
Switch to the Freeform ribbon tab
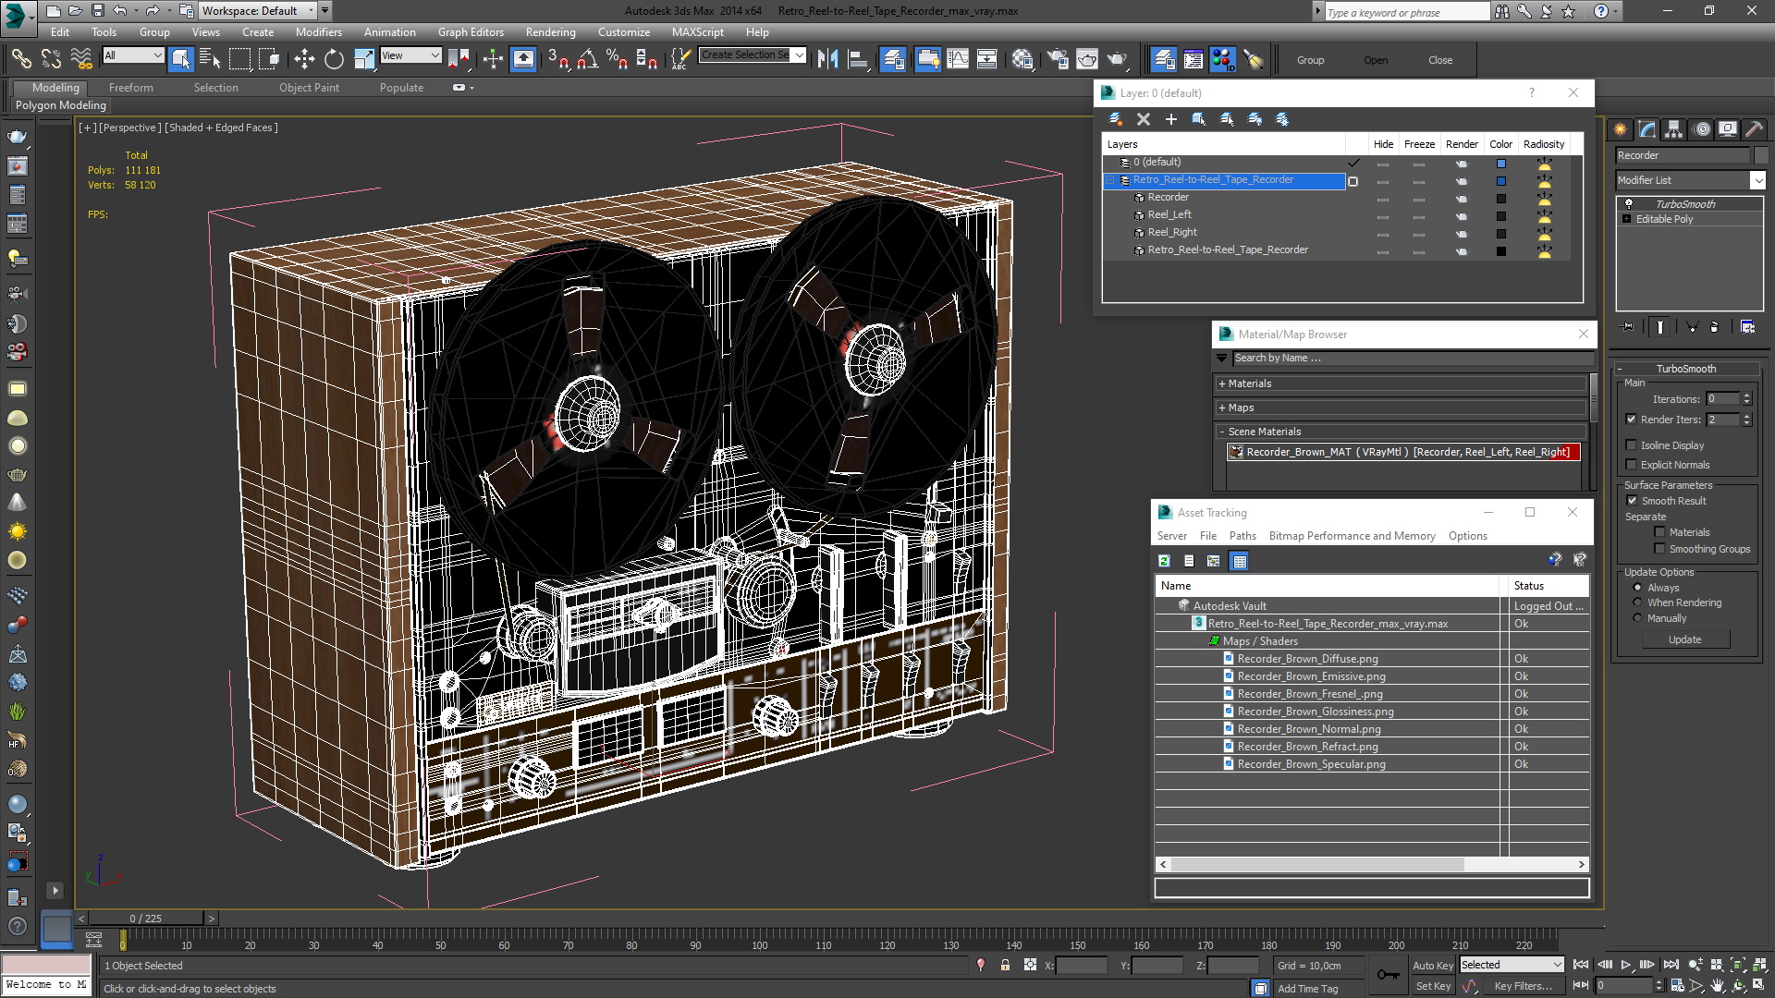tap(130, 88)
